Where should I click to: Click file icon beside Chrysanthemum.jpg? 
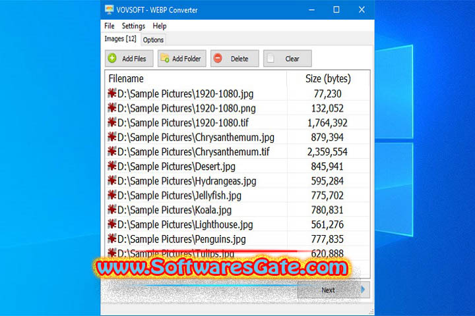coord(112,137)
